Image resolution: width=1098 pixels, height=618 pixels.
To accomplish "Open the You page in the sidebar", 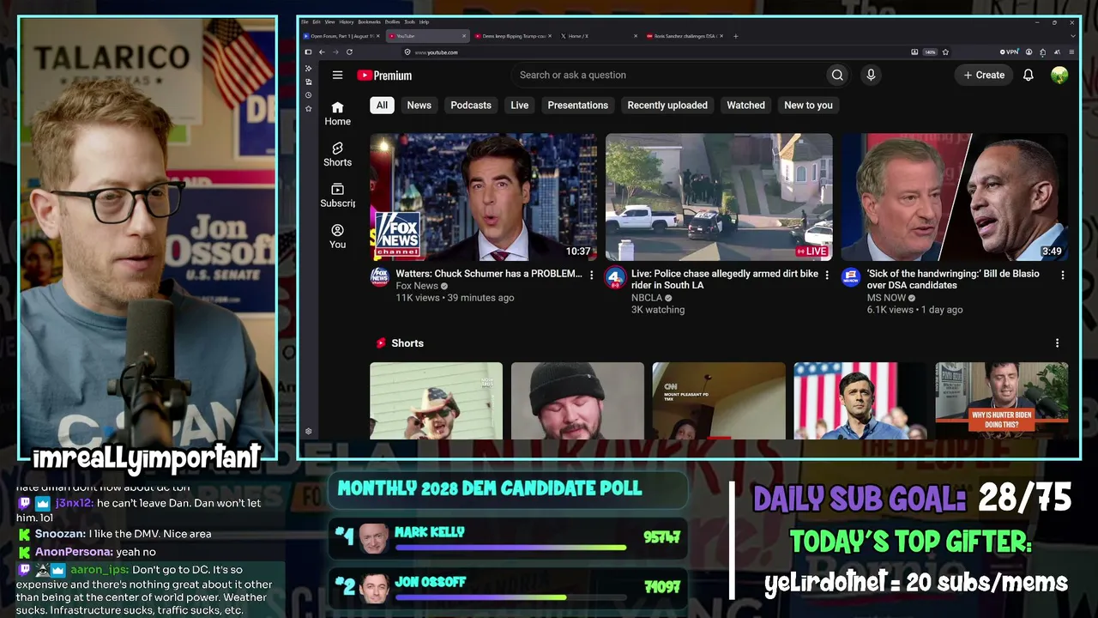I will [338, 237].
